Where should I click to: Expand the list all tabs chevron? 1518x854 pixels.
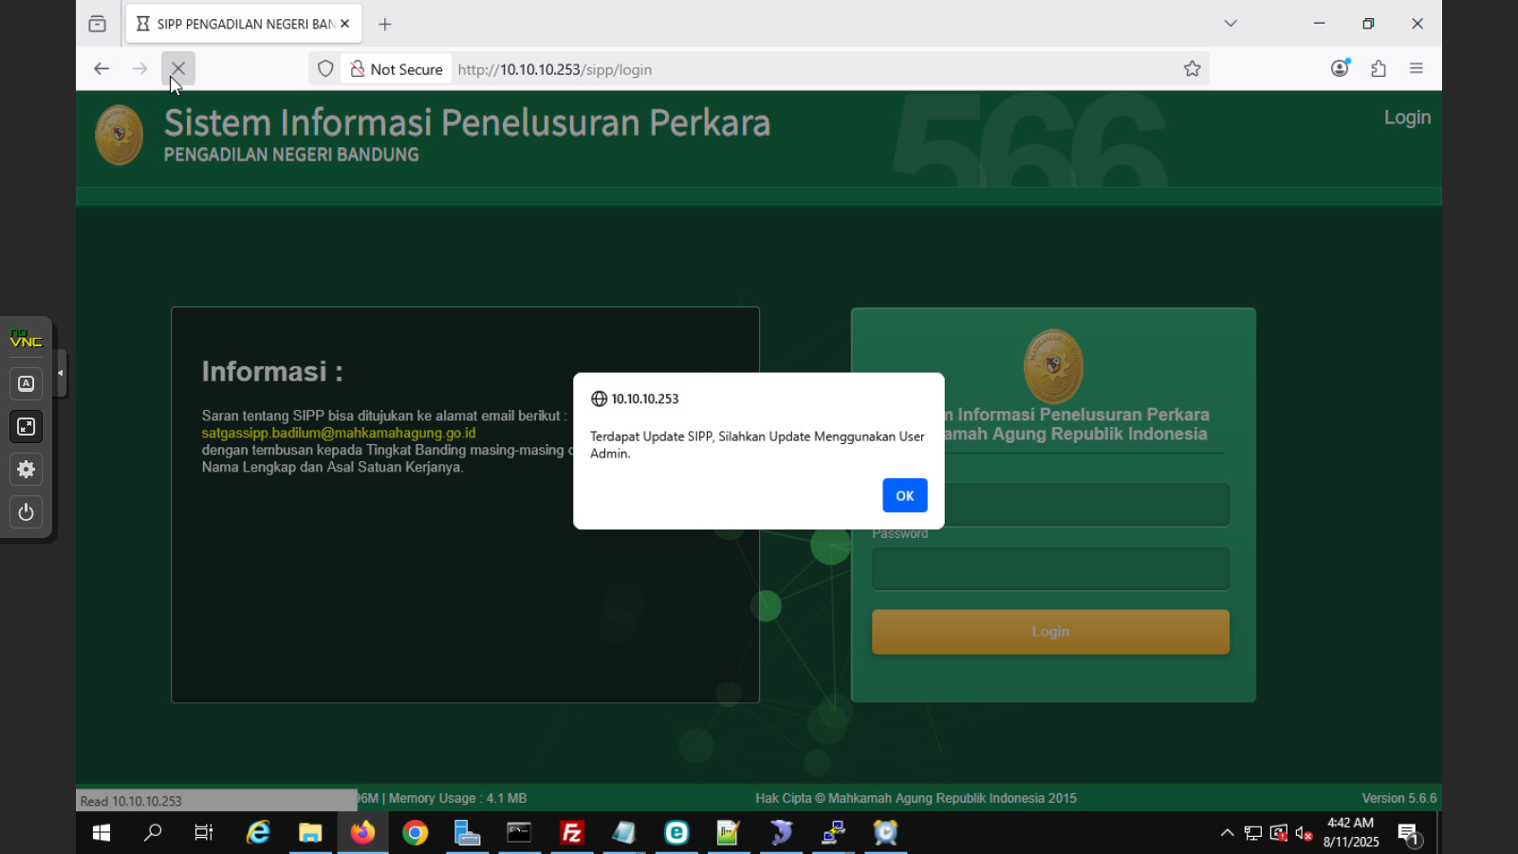(1231, 24)
